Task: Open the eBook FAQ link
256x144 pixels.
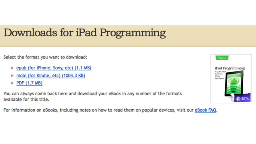Action: pos(206,110)
